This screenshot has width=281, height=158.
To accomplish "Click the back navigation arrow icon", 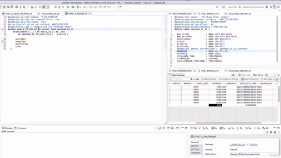I will 108,7.
